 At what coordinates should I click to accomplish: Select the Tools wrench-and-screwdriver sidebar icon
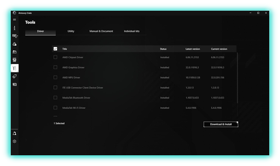[x=15, y=68]
